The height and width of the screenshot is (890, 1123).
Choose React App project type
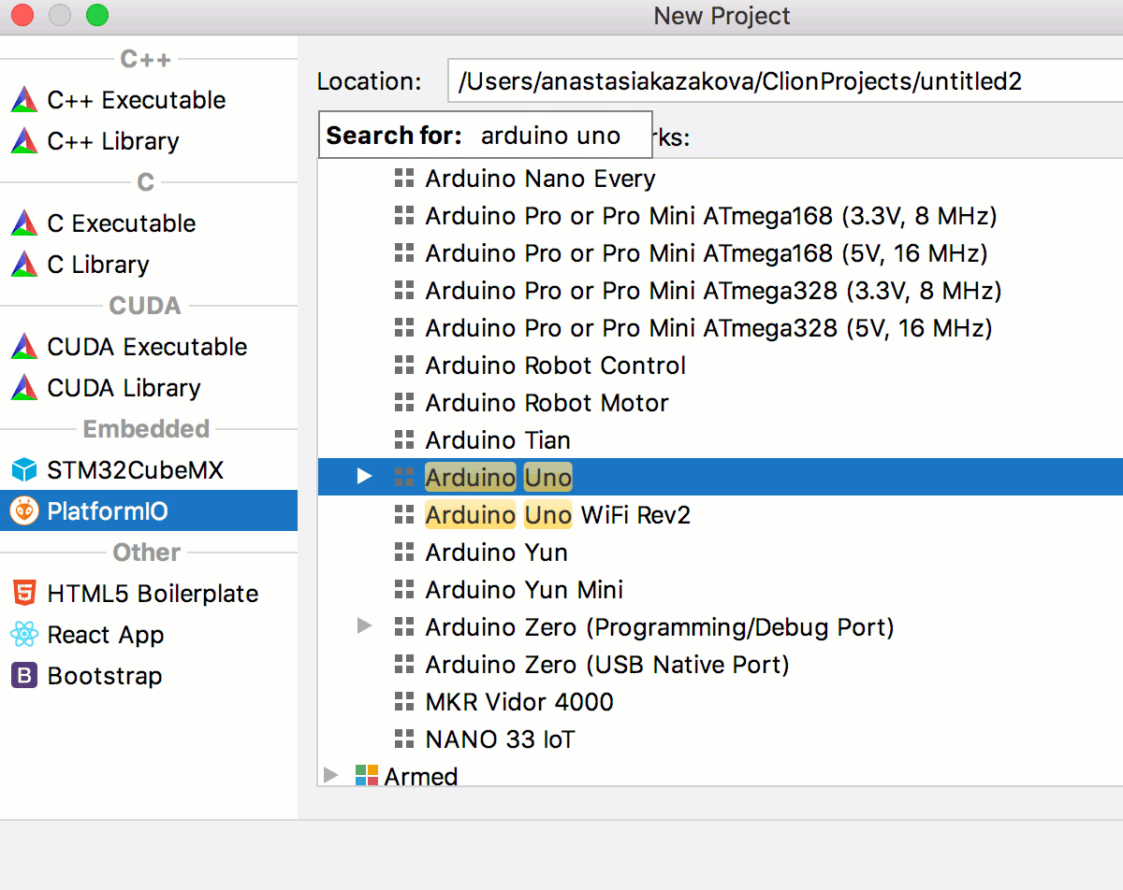point(149,635)
